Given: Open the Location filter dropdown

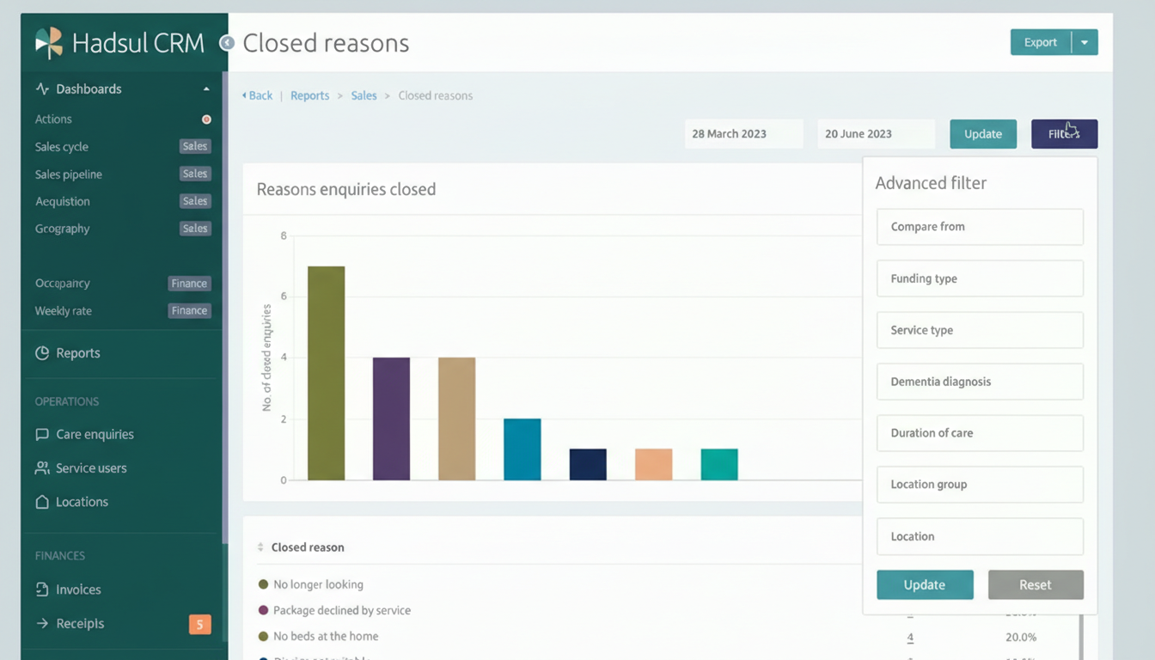Looking at the screenshot, I should tap(980, 536).
